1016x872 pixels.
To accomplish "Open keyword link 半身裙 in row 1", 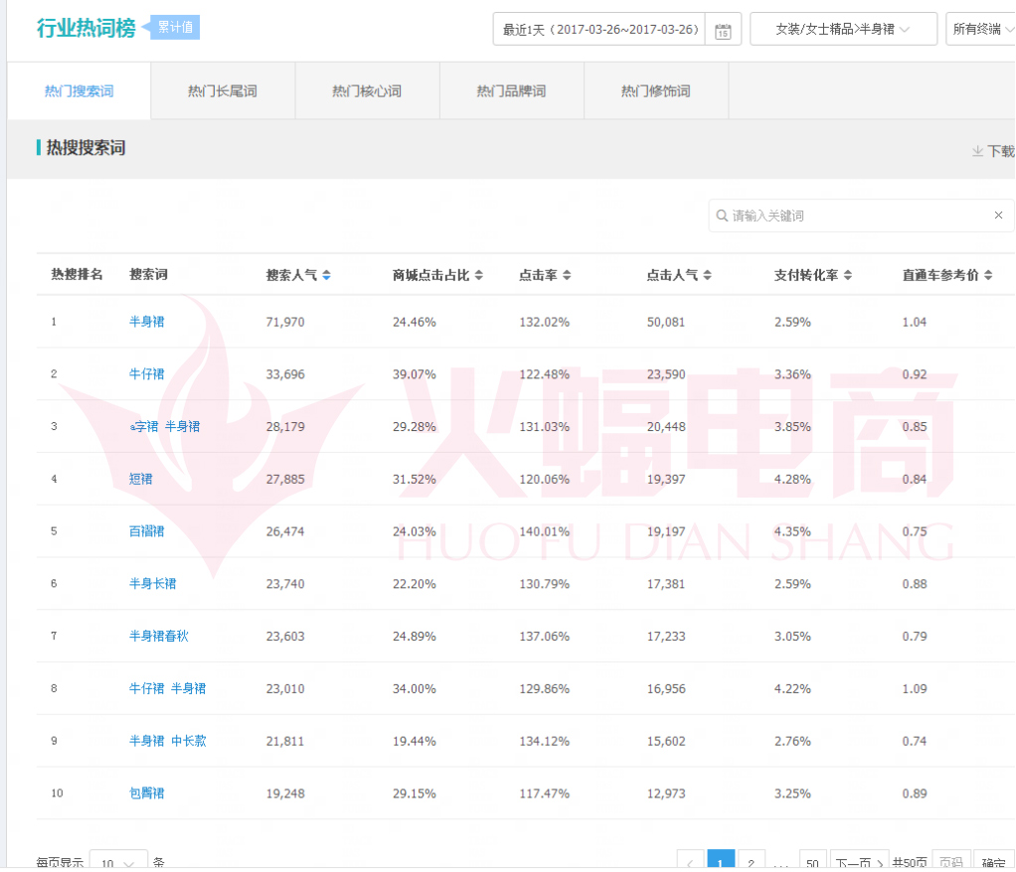I will pyautogui.click(x=146, y=322).
